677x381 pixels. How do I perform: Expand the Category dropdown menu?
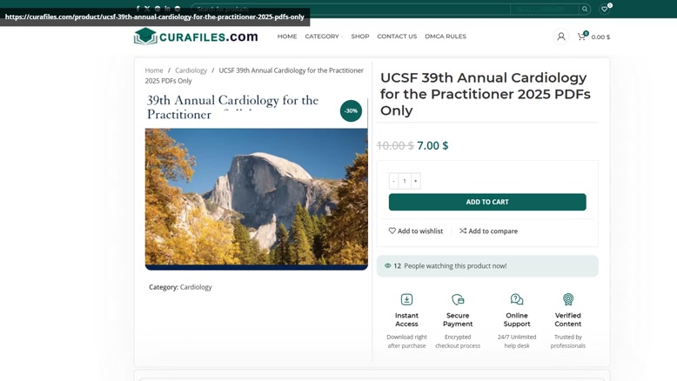pos(323,37)
